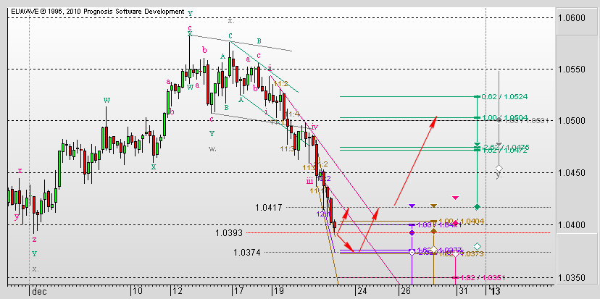Select the pink iii wave label
The height and width of the screenshot is (299, 600).
click(309, 182)
